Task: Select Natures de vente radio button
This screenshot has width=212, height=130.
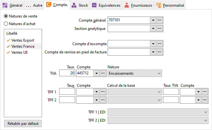Action: [x=6, y=16]
